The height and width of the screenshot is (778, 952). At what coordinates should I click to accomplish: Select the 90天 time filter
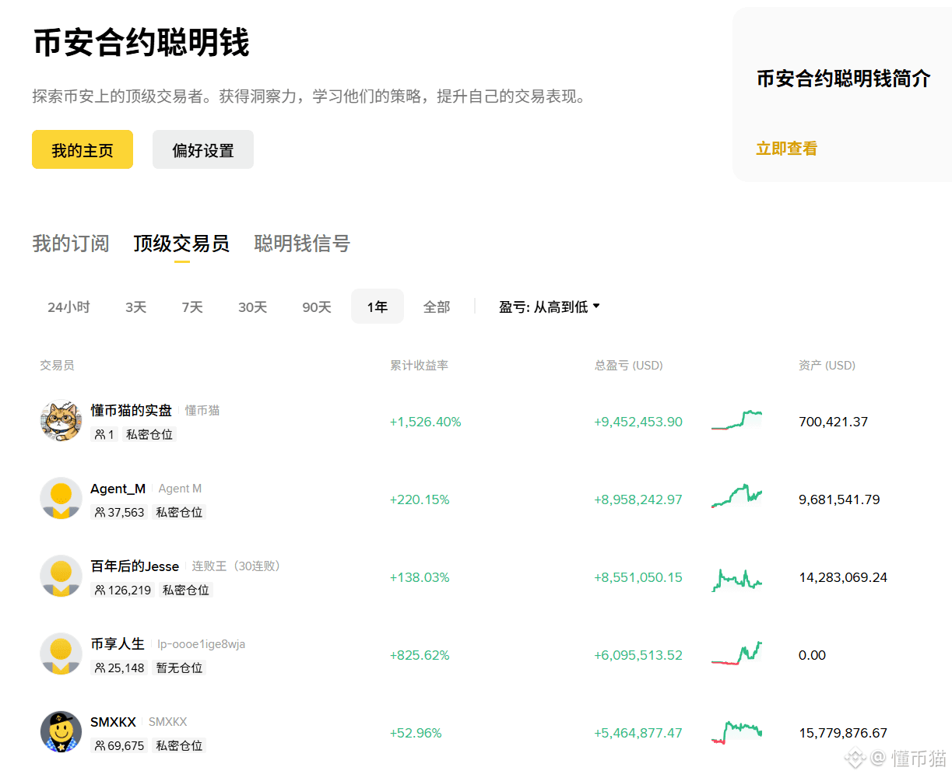317,307
